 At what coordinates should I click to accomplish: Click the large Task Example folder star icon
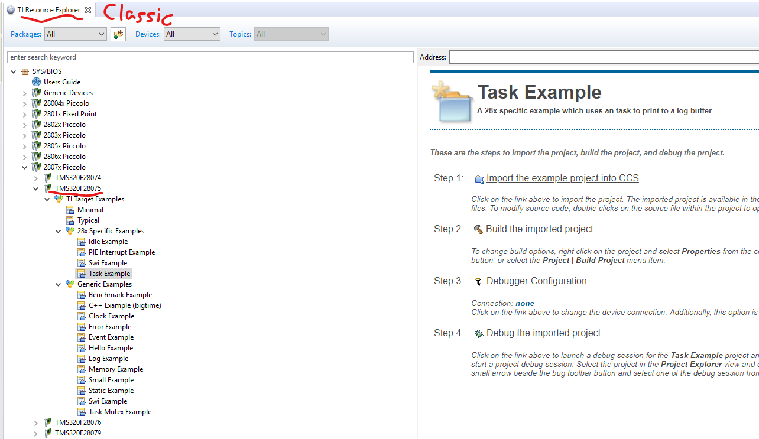point(452,101)
